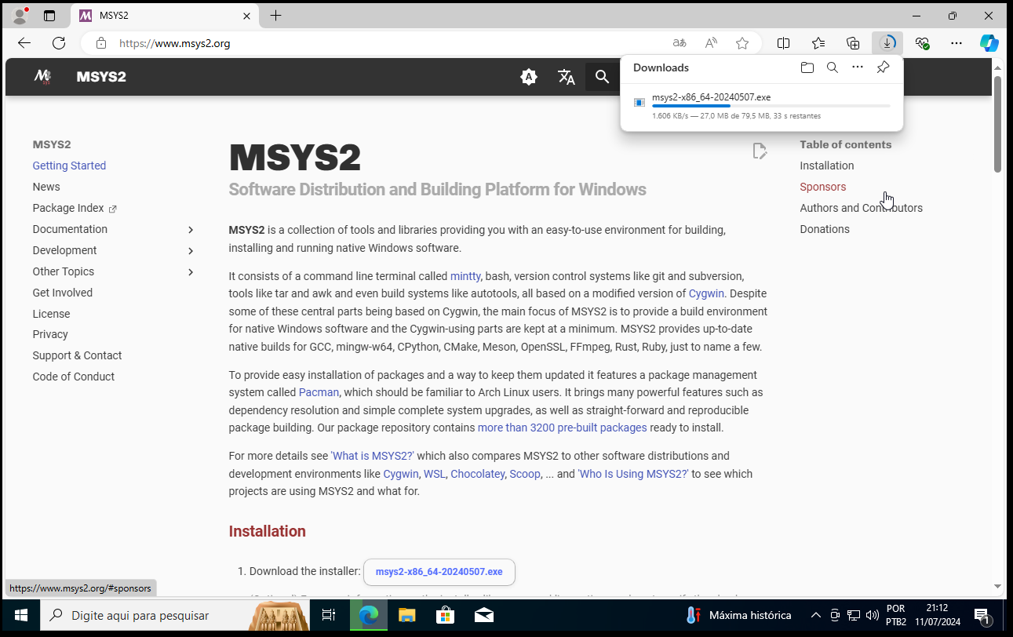Edit this page pencil icon
The image size is (1013, 637).
pyautogui.click(x=759, y=151)
